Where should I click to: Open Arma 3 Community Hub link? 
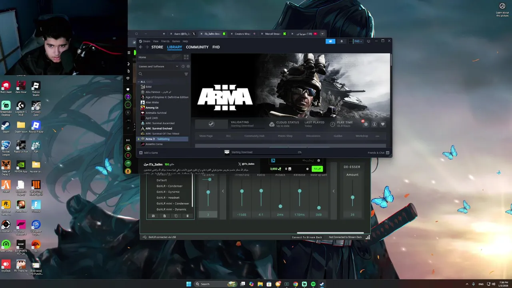click(254, 136)
